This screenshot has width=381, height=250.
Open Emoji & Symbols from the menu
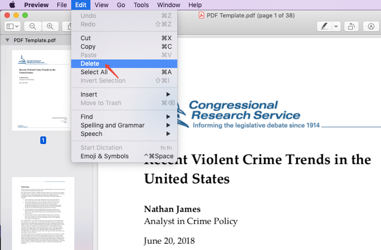click(104, 156)
